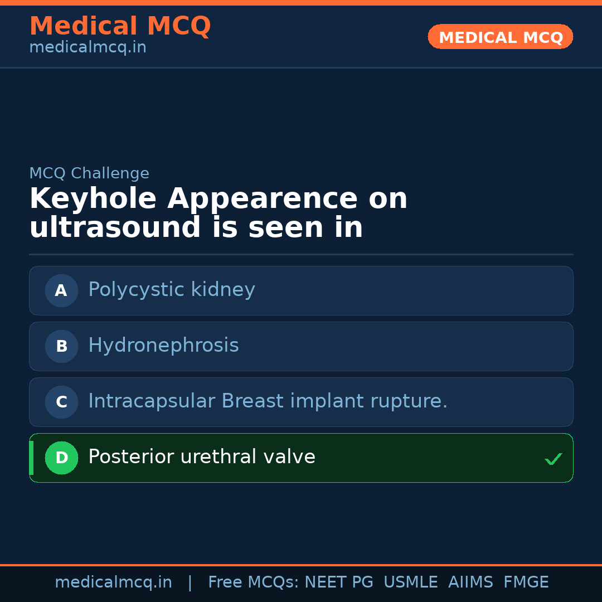The height and width of the screenshot is (602, 602).
Task: Open medicalmcq.in link in the footer
Action: click(x=113, y=582)
